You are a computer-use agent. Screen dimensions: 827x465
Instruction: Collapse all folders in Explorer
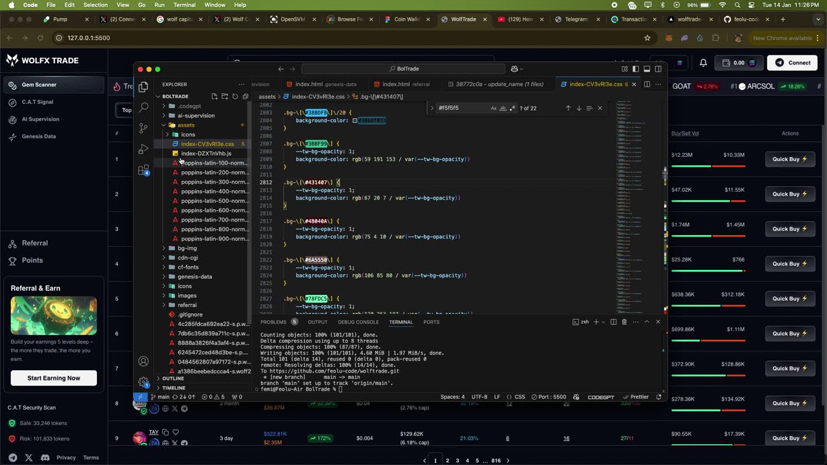246,96
